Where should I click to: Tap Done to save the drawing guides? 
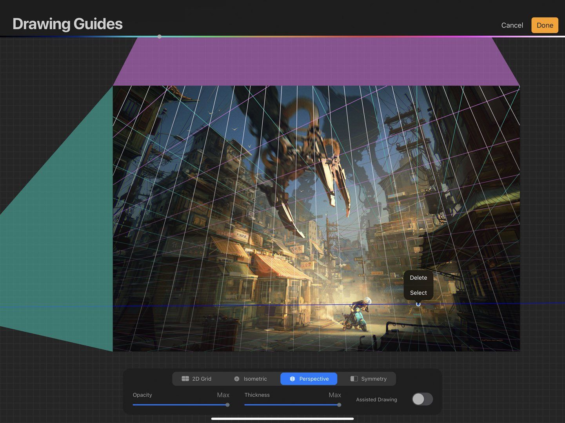(x=545, y=25)
